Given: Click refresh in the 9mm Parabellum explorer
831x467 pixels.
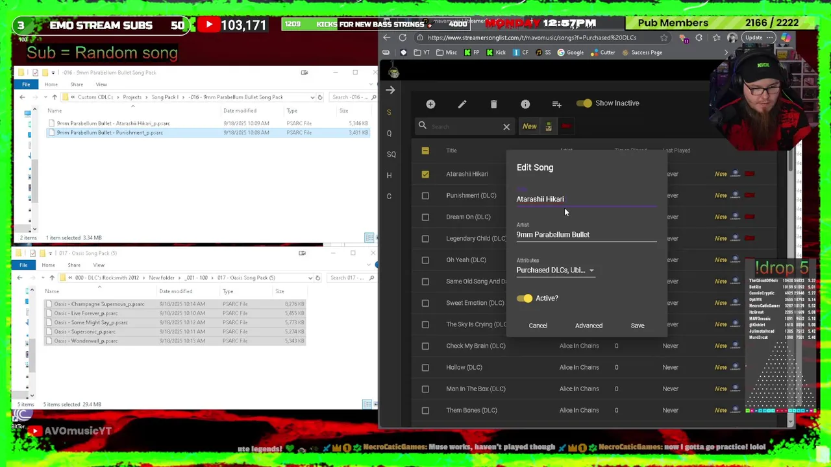Looking at the screenshot, I should [x=319, y=97].
